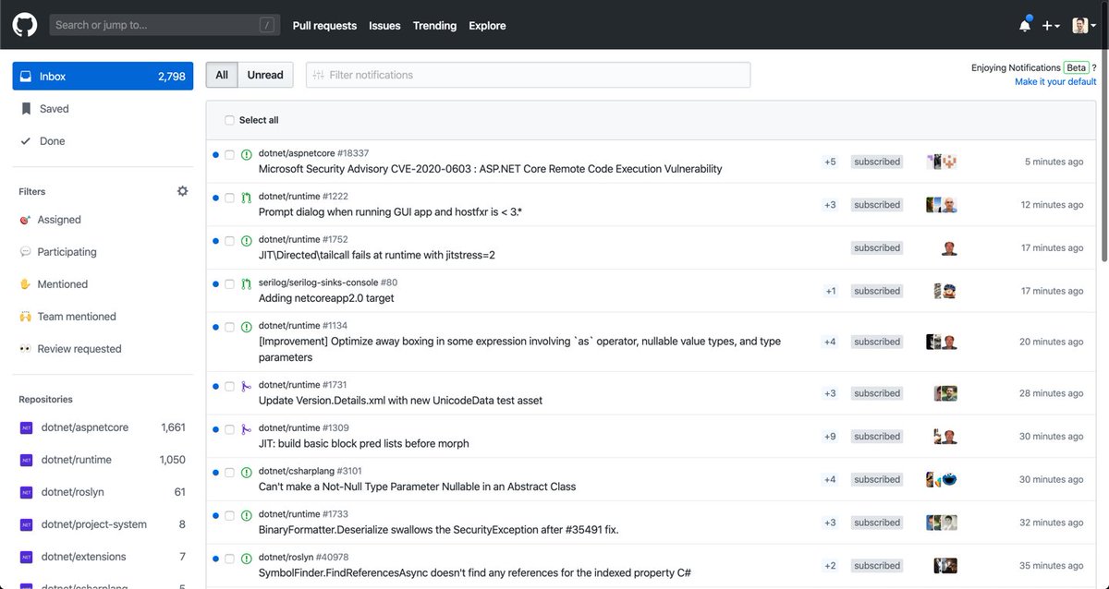Select the dotnet/roslyn repository filter
The height and width of the screenshot is (589, 1109).
point(103,492)
